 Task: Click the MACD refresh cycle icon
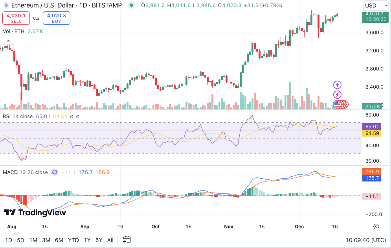(x=55, y=172)
